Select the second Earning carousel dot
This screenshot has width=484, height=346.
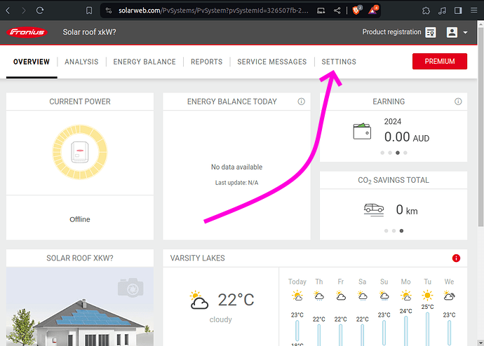[390, 153]
